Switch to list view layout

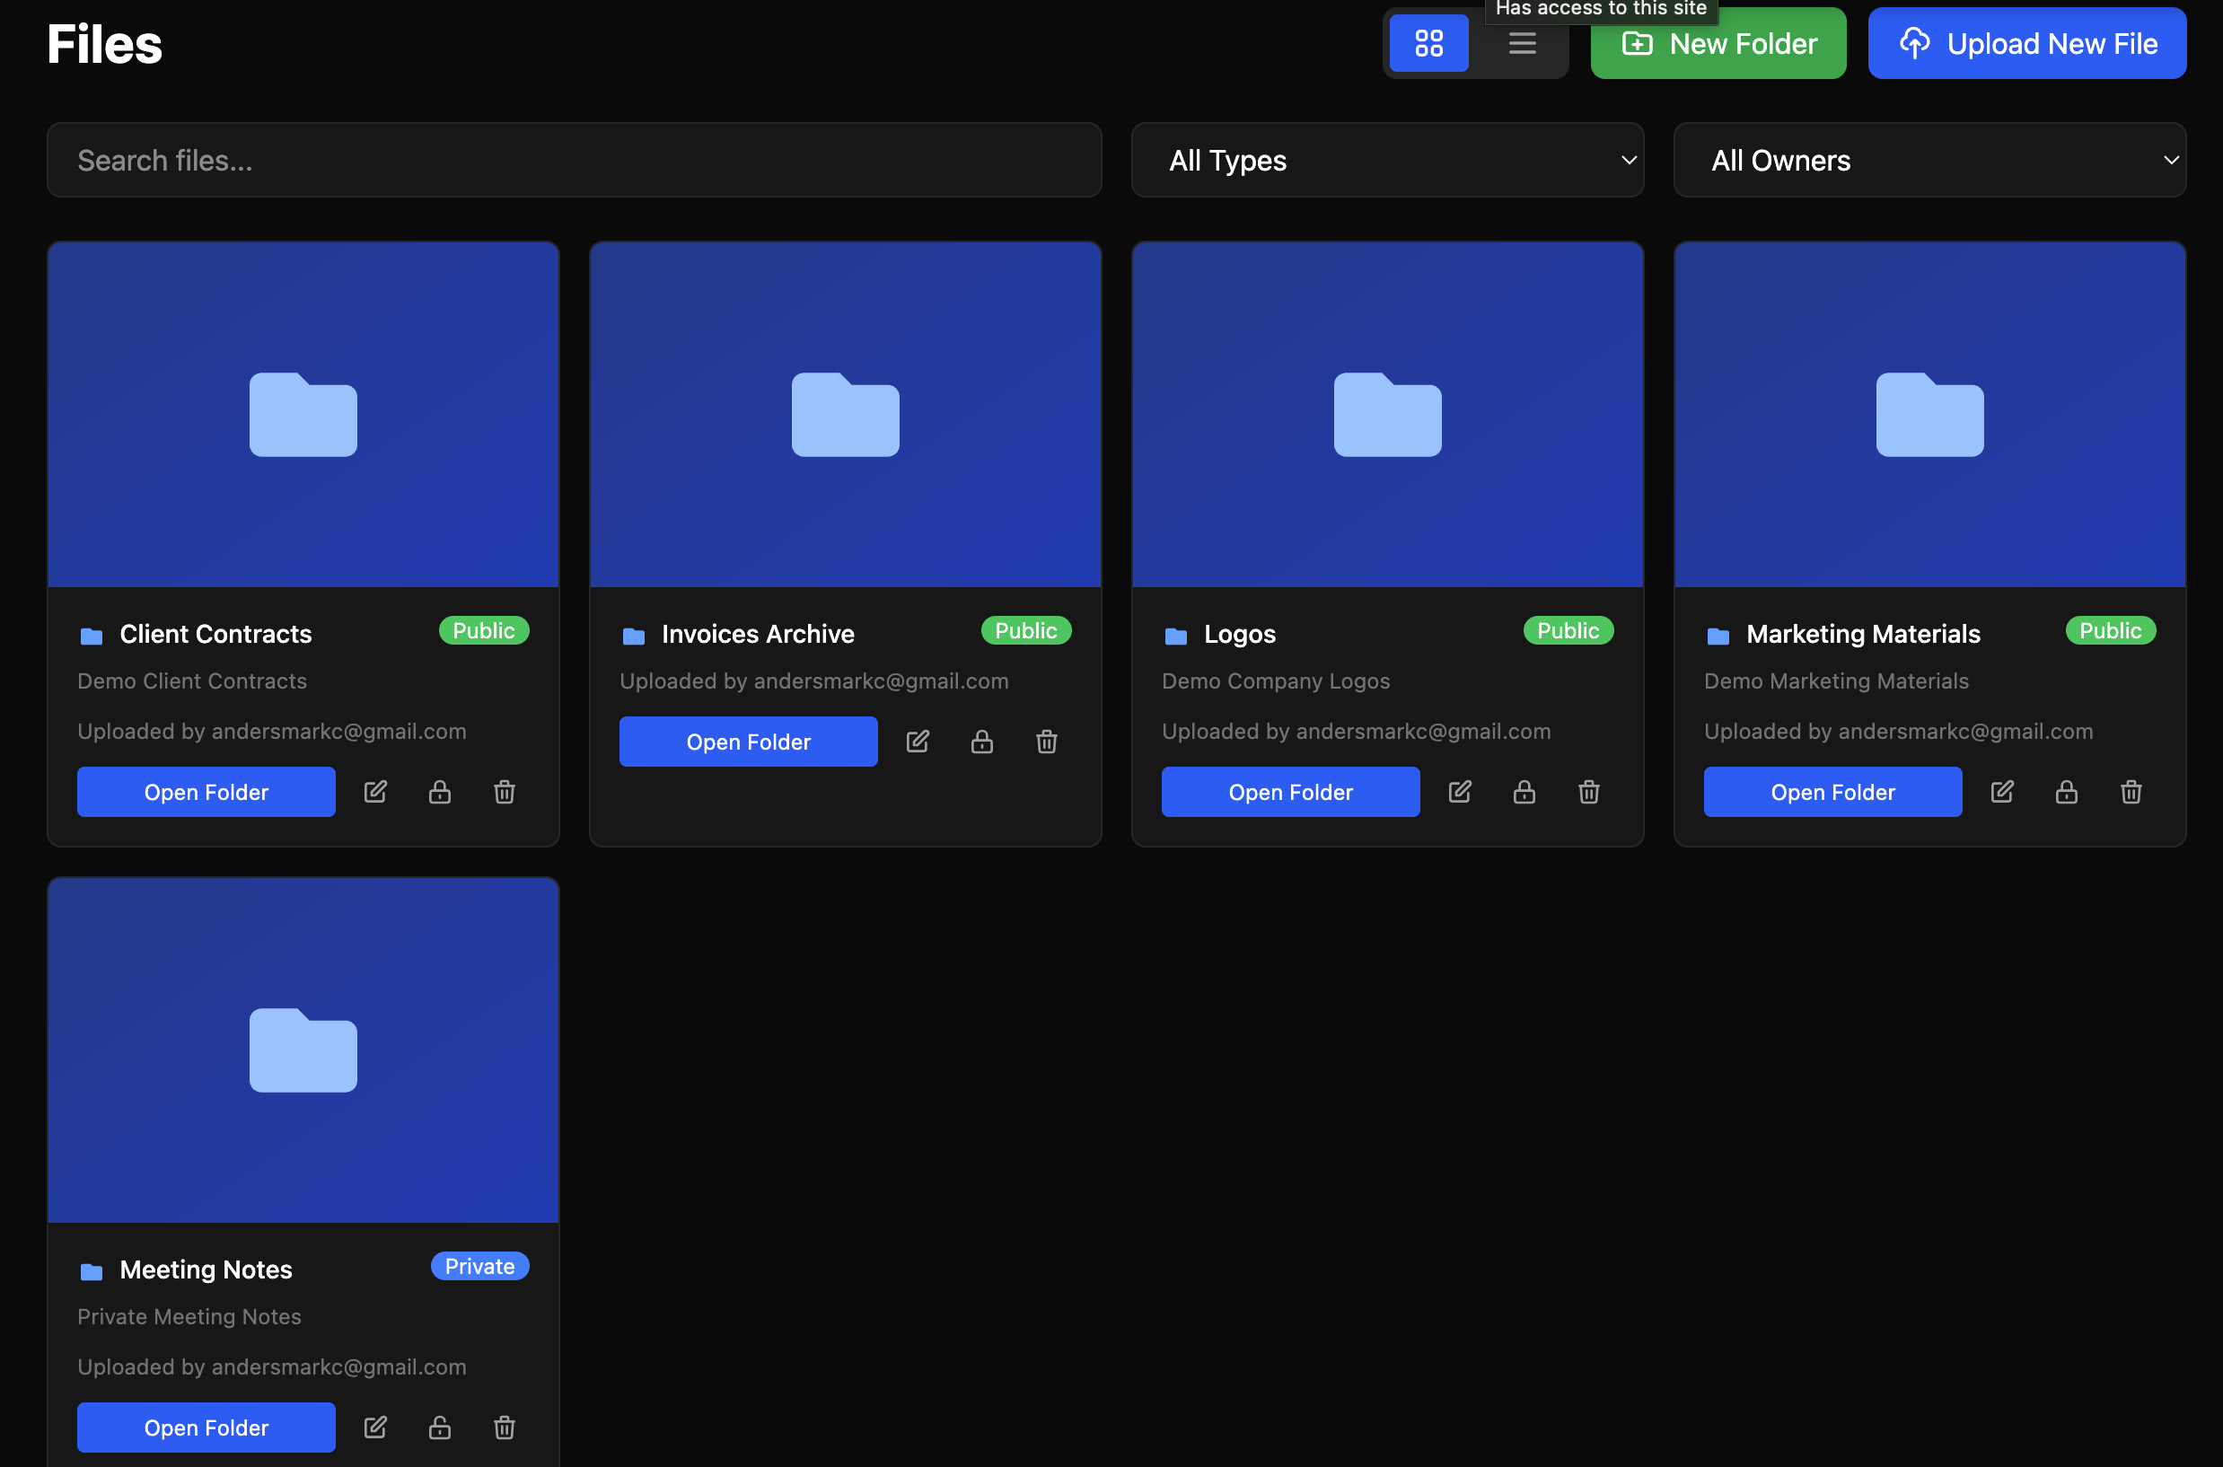point(1521,43)
